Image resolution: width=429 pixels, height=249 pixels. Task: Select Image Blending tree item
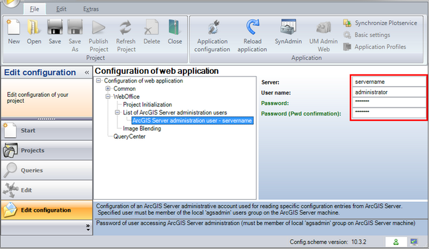click(141, 128)
